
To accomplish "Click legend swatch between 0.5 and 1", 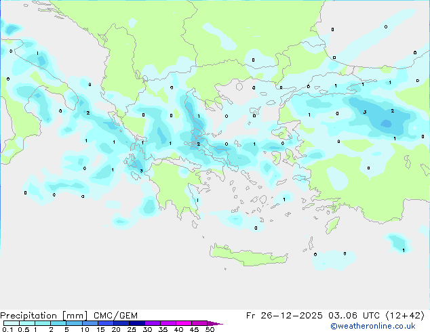I will point(27,323).
